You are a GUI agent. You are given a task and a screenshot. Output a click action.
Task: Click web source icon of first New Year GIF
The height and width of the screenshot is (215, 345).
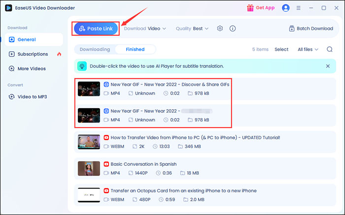106,84
